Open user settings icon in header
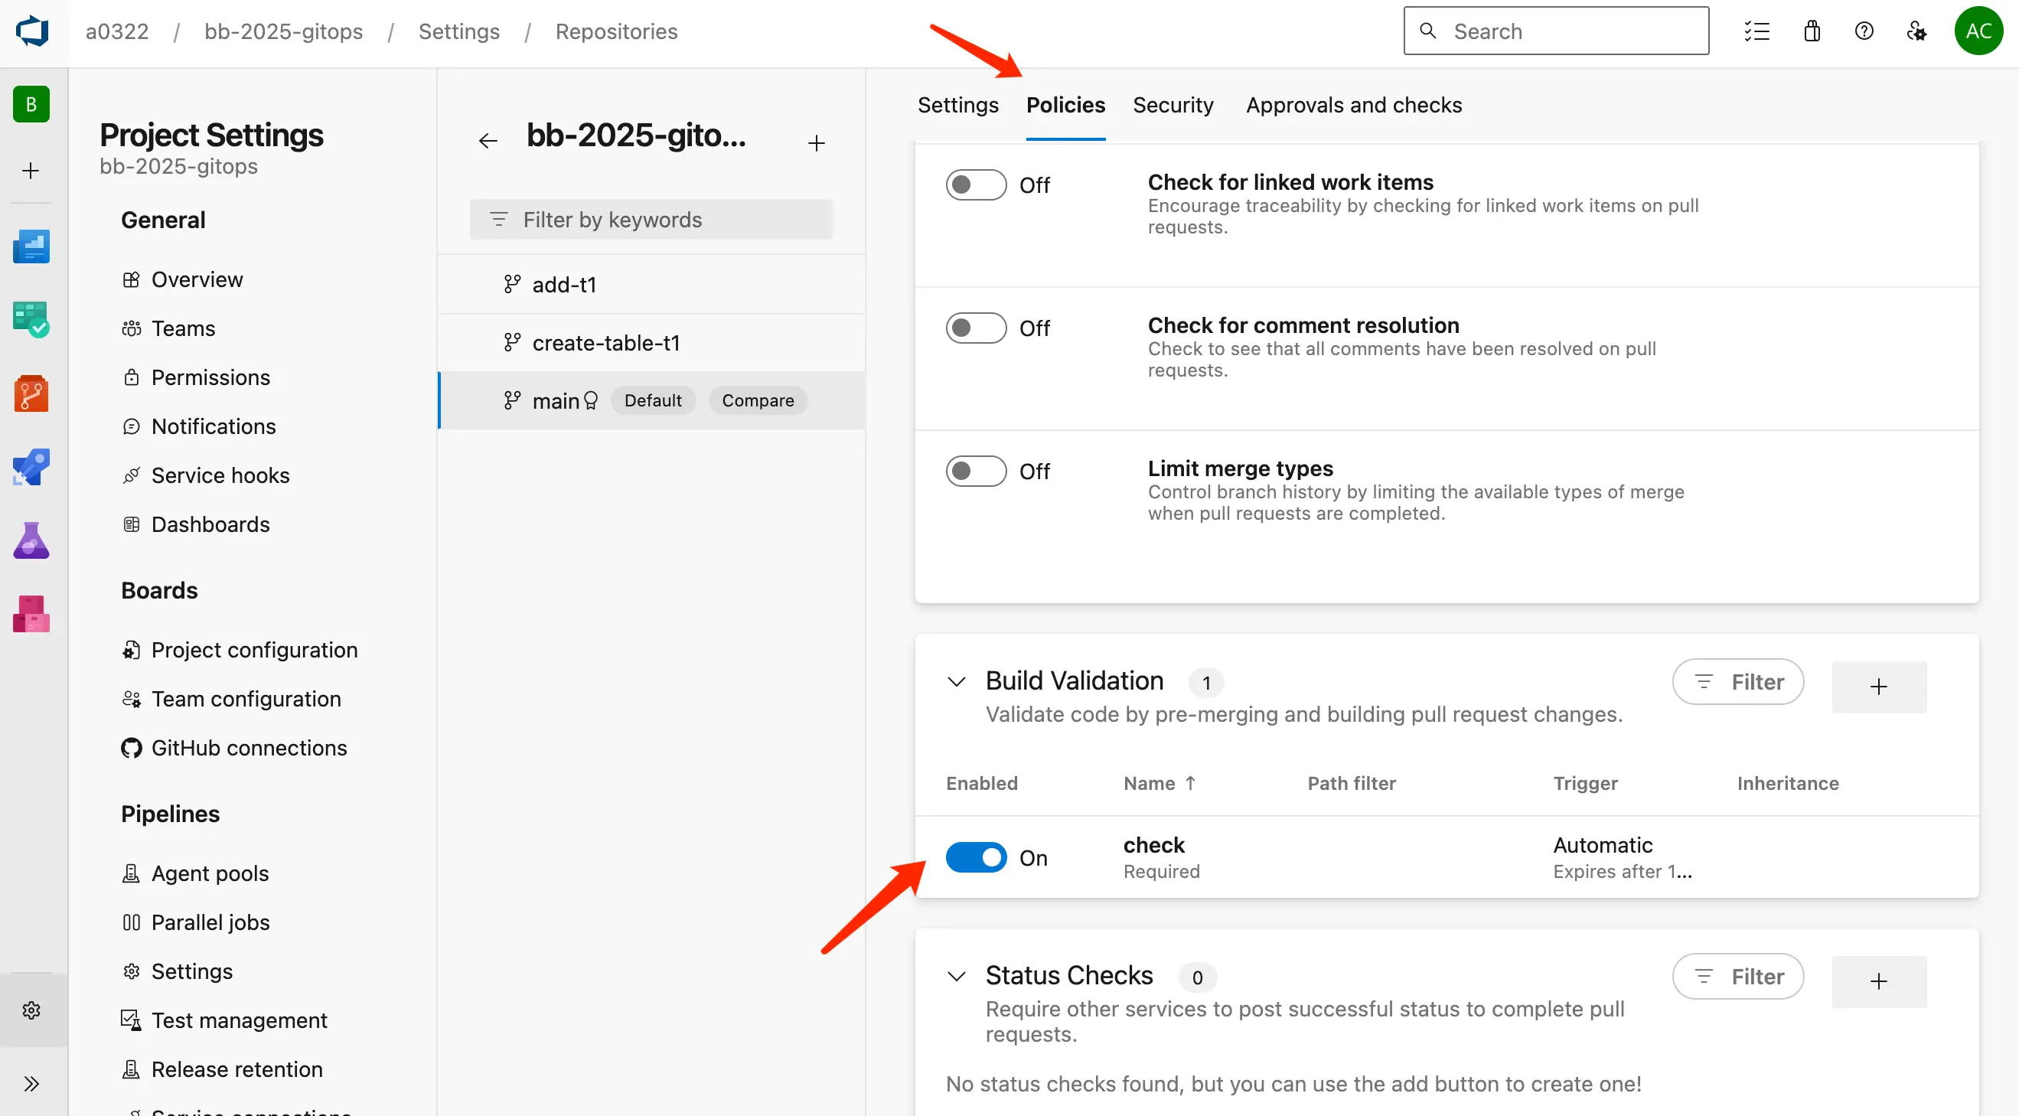The height and width of the screenshot is (1116, 2019). point(1916,31)
